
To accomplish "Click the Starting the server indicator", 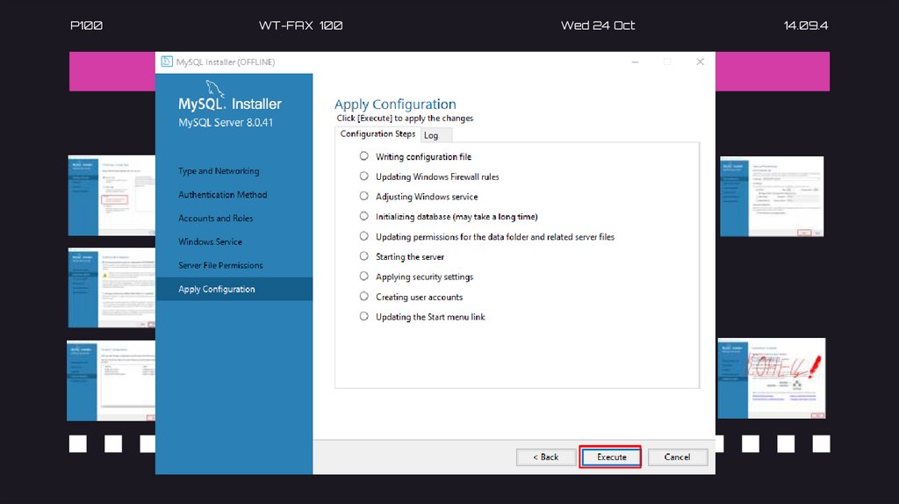I will tap(364, 256).
